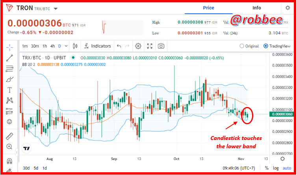Toggle the magnet mode icon

[x=9, y=161]
